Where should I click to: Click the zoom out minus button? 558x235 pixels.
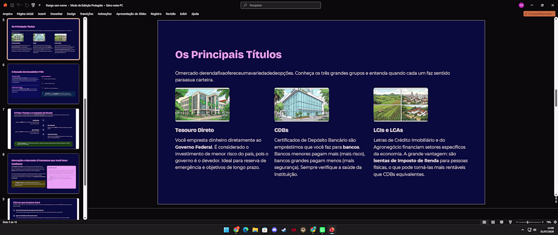[x=517, y=222]
